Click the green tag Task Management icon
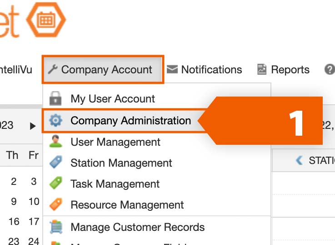Viewport: 335px width, 245px height. click(x=55, y=184)
